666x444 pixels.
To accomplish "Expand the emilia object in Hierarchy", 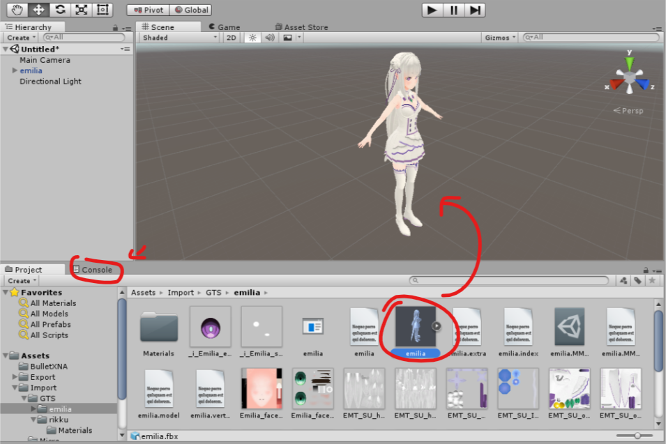I will pos(15,70).
